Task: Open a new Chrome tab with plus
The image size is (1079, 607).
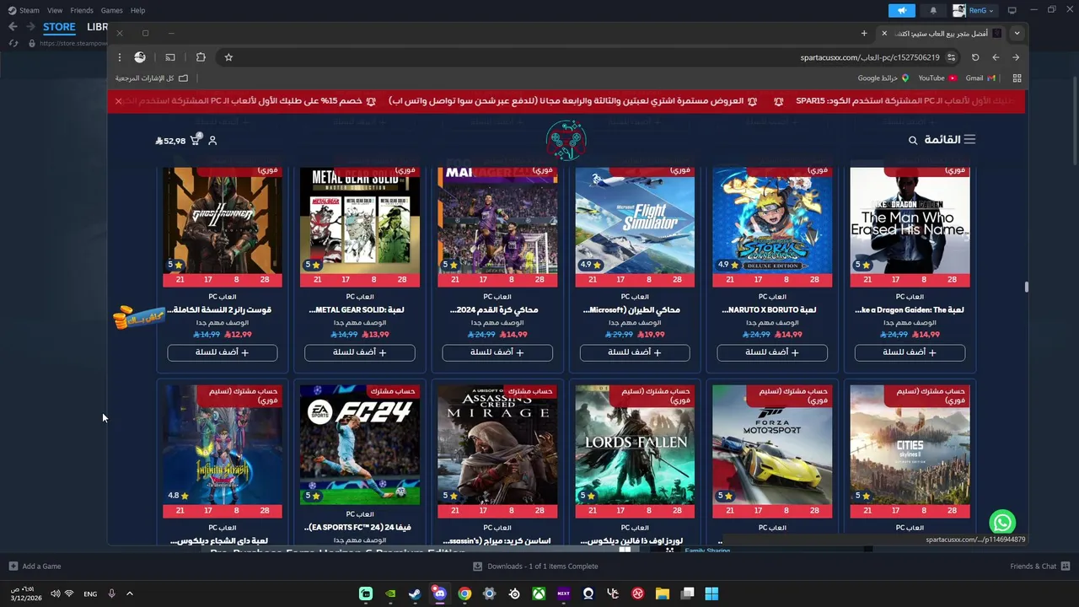Action: point(864,33)
